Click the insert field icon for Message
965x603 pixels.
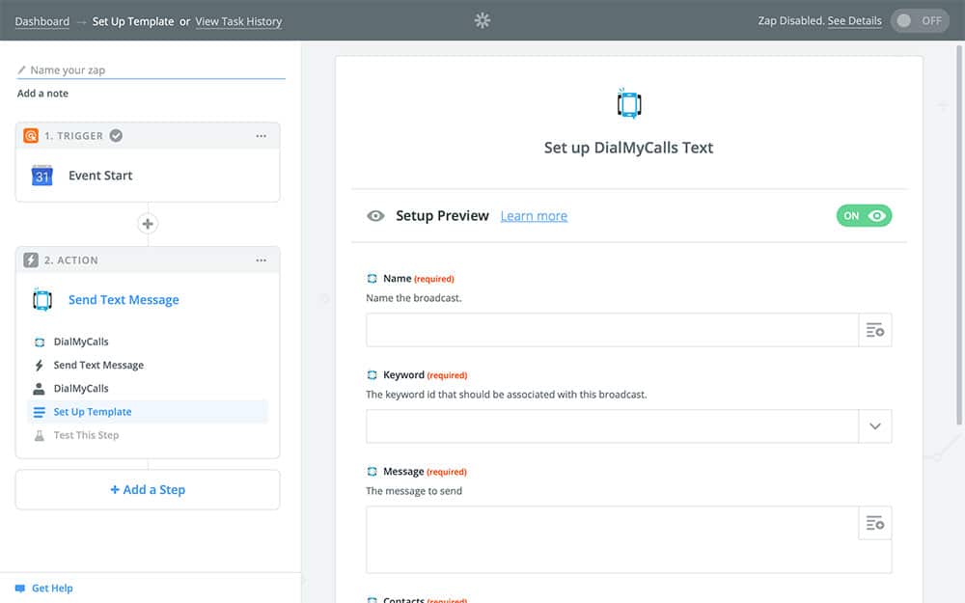click(x=875, y=523)
